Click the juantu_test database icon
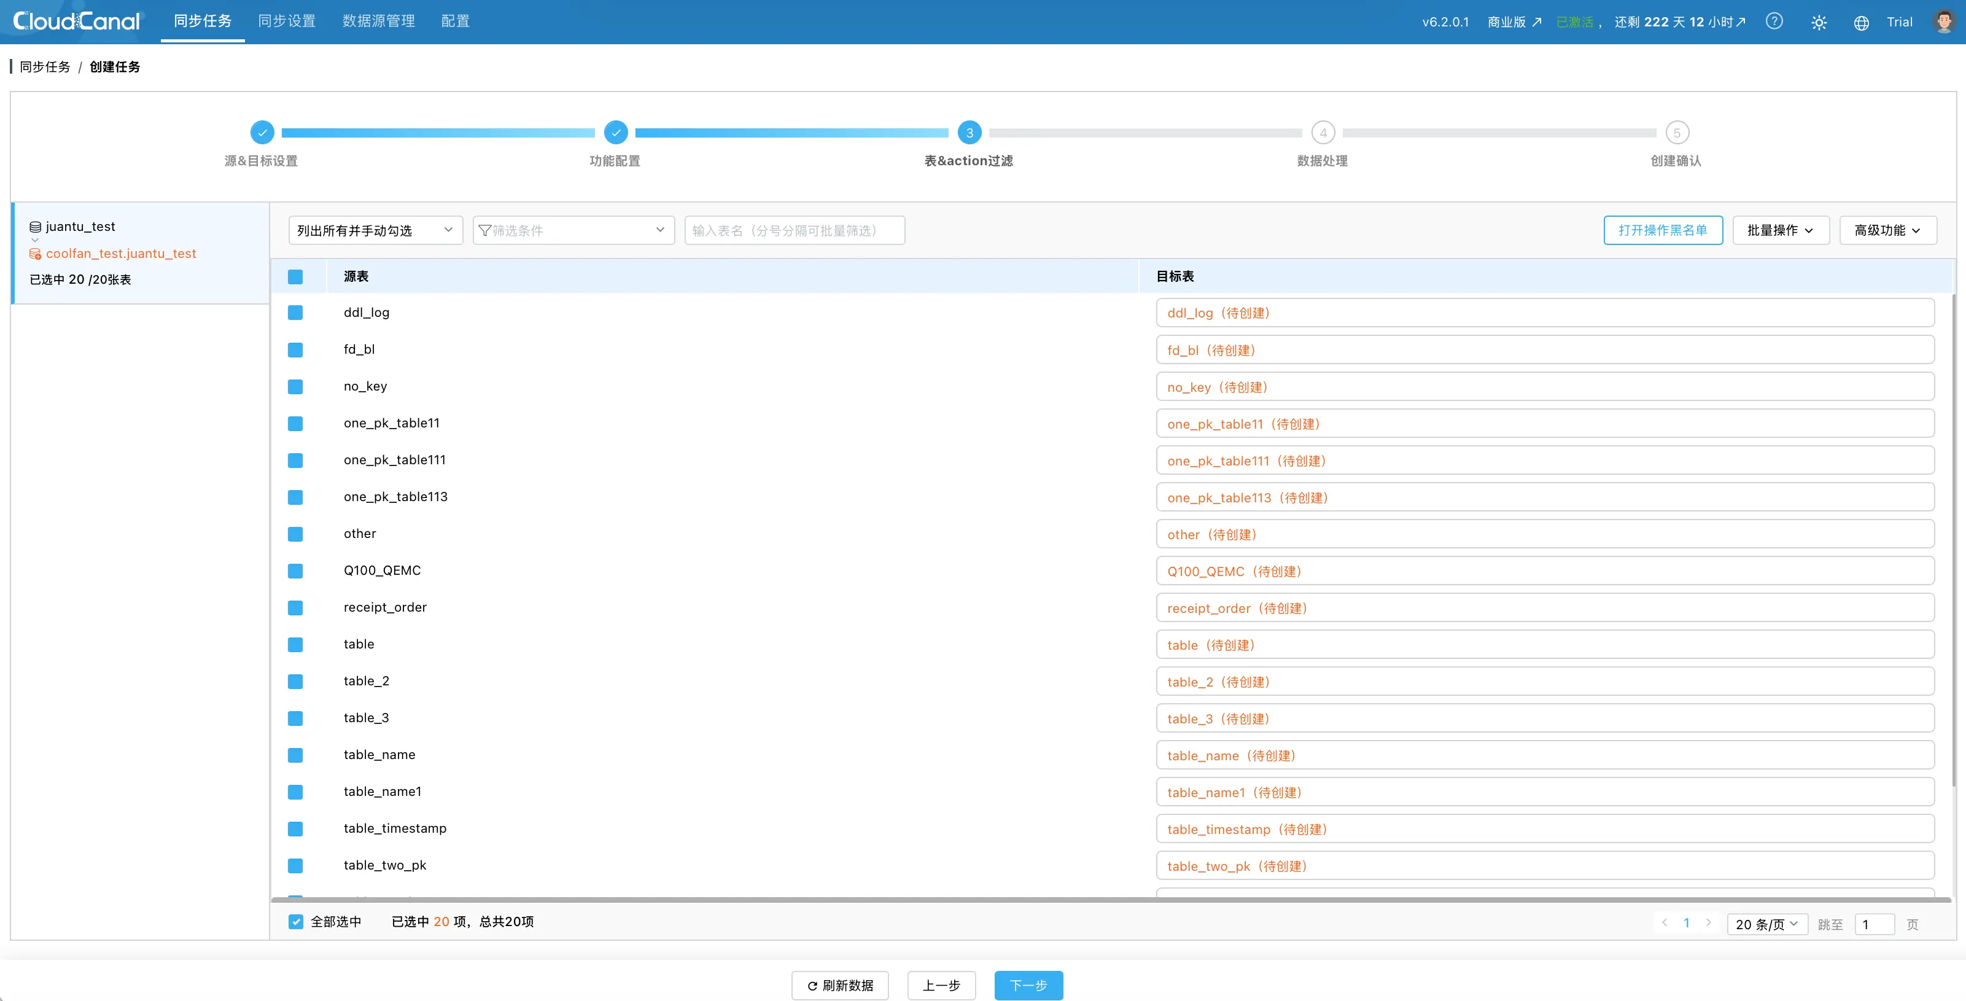 [x=35, y=227]
